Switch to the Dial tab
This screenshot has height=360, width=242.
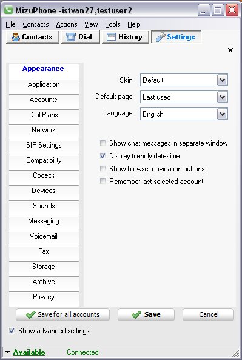pos(80,37)
